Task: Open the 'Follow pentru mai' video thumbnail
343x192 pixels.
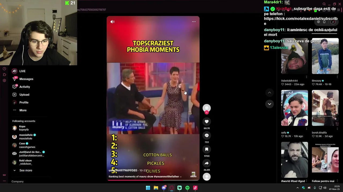Action: pyautogui.click(x=325, y=160)
